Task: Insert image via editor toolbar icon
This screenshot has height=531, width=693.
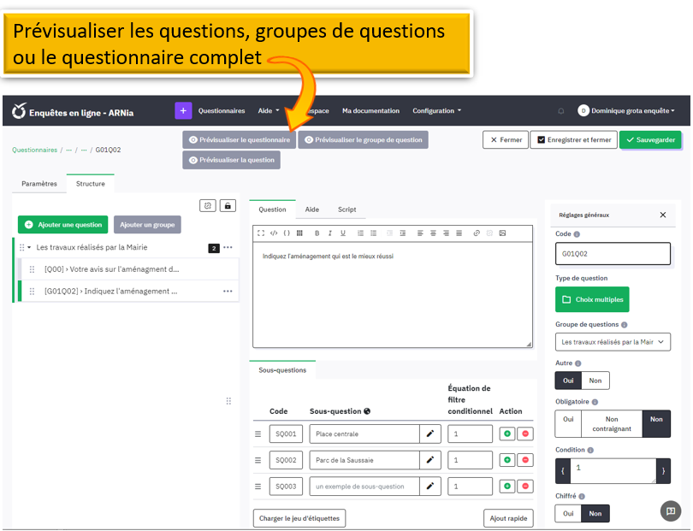Action: pos(502,233)
